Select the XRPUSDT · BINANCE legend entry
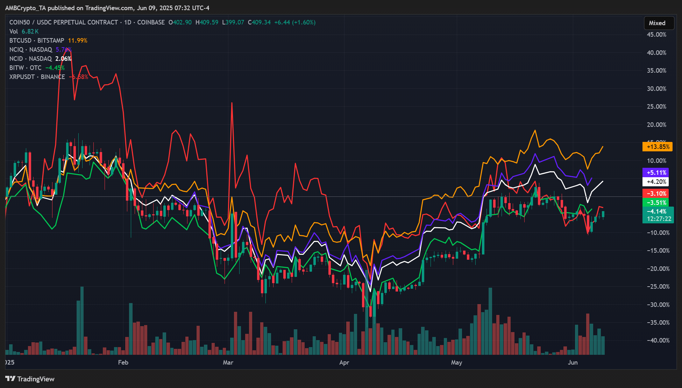 (37, 77)
